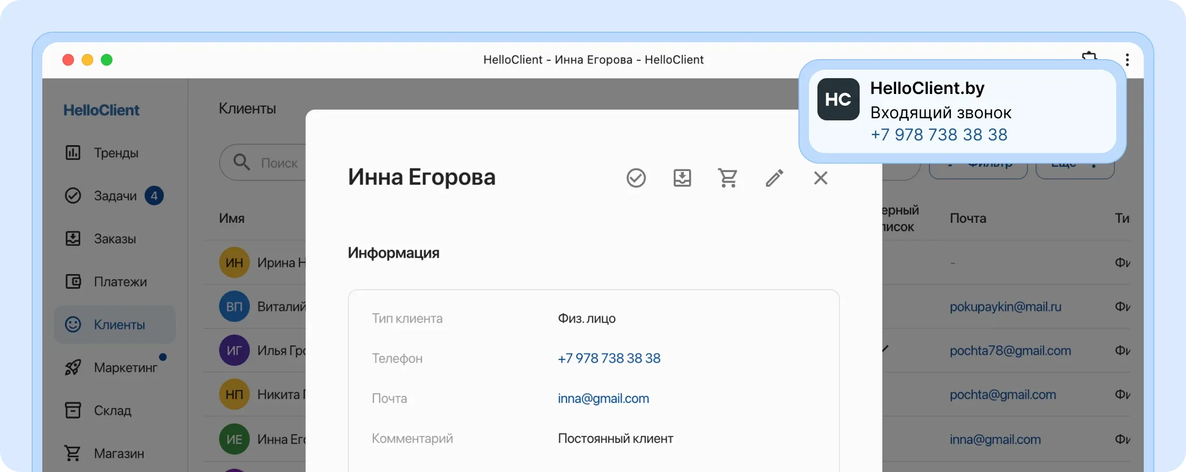The height and width of the screenshot is (472, 1186).
Task: Click phone number +7 978 738 38 38 in dialog
Action: pyautogui.click(x=609, y=358)
